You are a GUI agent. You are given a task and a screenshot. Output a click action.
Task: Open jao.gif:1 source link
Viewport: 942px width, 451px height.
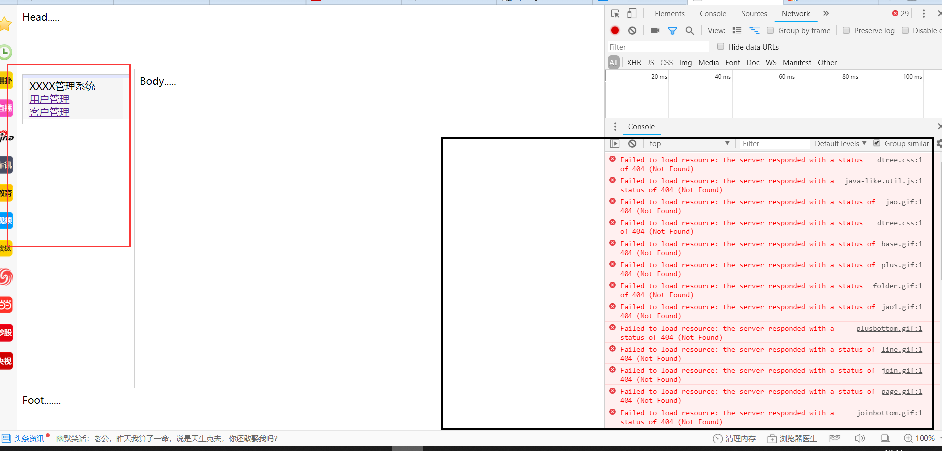(x=904, y=202)
